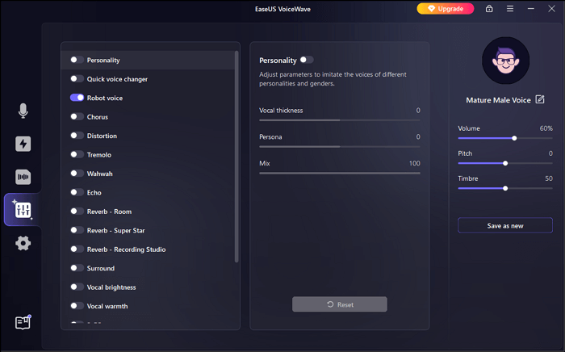
Task: Enable the Vocal warmth toggle
Action: 77,305
